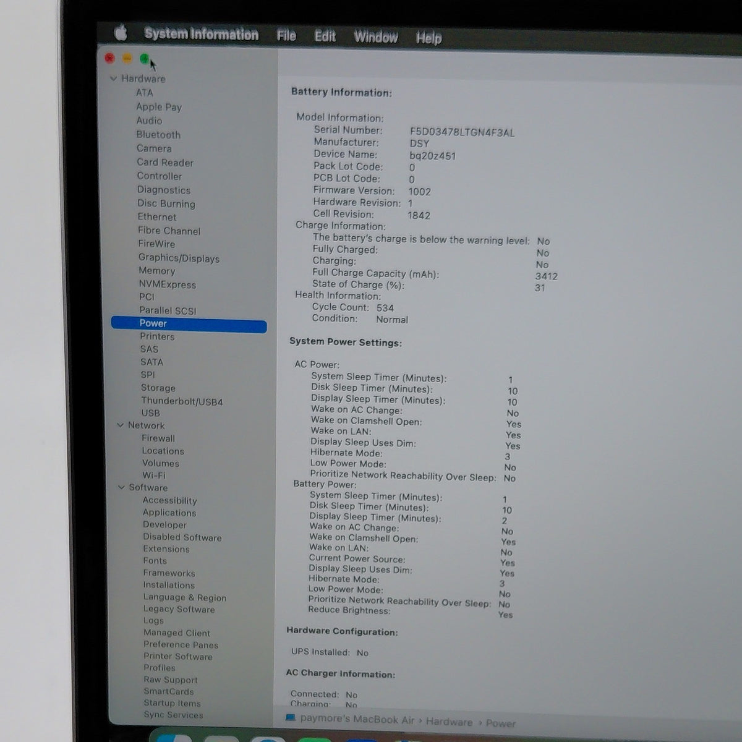Screen dimensions: 742x742
Task: Select Legacy Software in the sidebar
Action: [x=179, y=609]
